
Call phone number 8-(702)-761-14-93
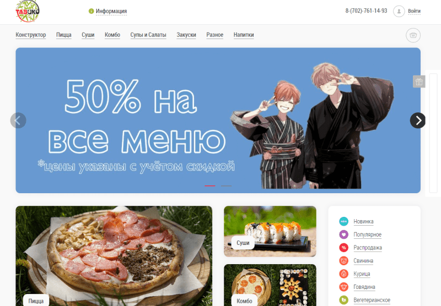(366, 10)
